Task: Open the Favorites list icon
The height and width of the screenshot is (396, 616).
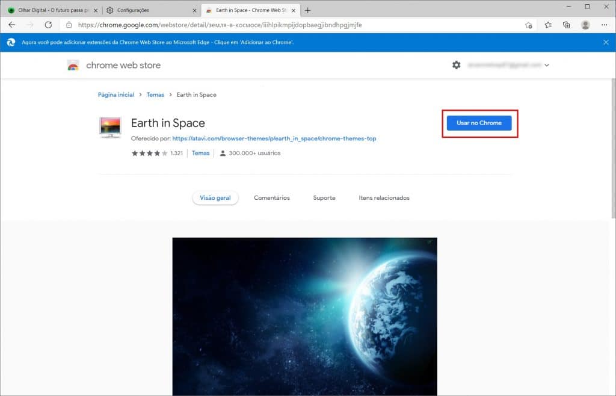Action: [548, 25]
